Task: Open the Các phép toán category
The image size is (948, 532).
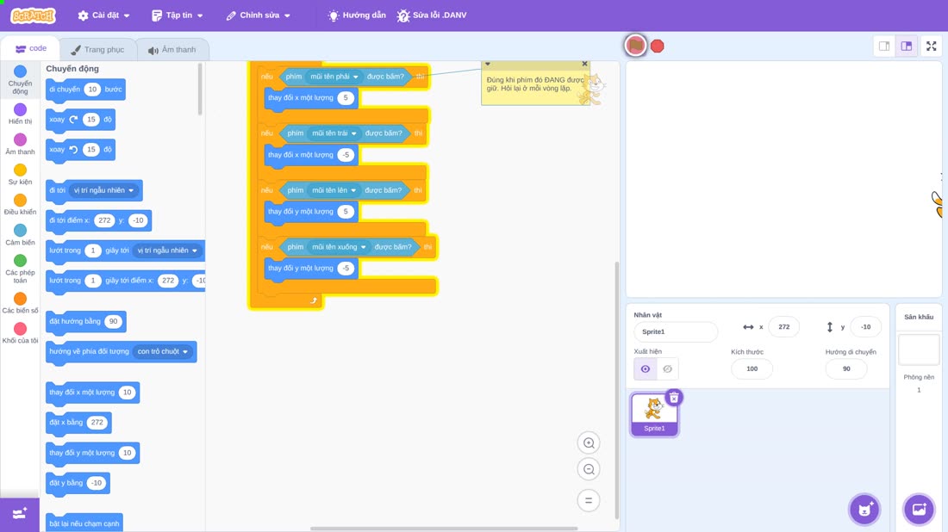Action: pos(20,269)
